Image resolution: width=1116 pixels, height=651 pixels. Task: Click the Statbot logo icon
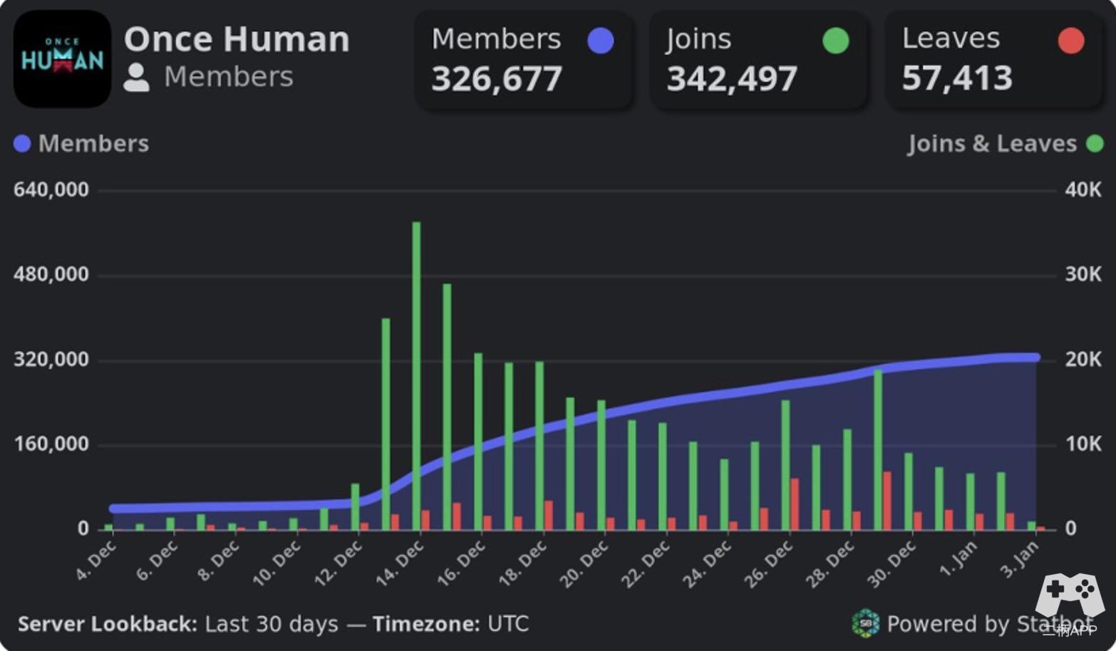tap(865, 623)
